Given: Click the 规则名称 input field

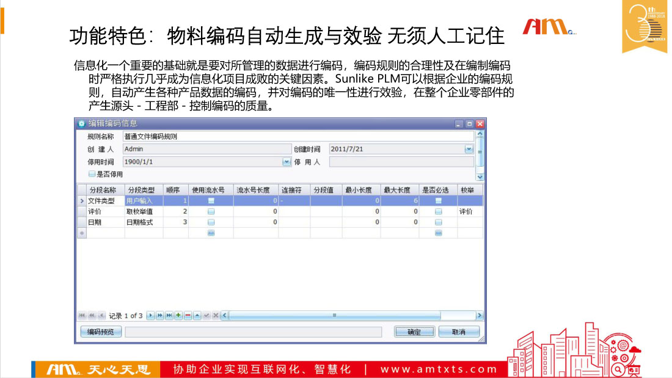Looking at the screenshot, I should click(298, 136).
